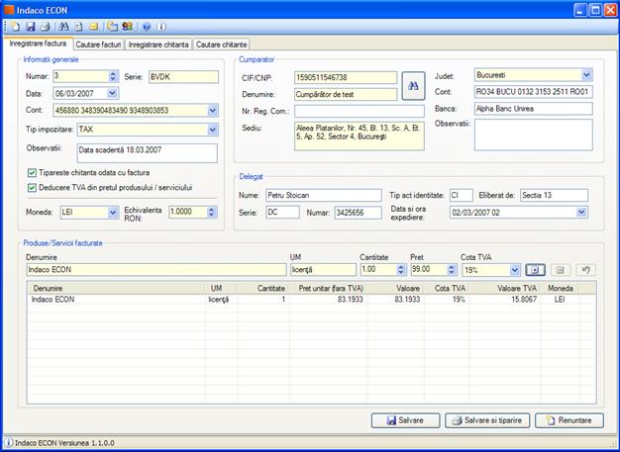Click the empty Nr. Reg. Com. field
Viewport: 620px width, 452px height.
pos(360,112)
